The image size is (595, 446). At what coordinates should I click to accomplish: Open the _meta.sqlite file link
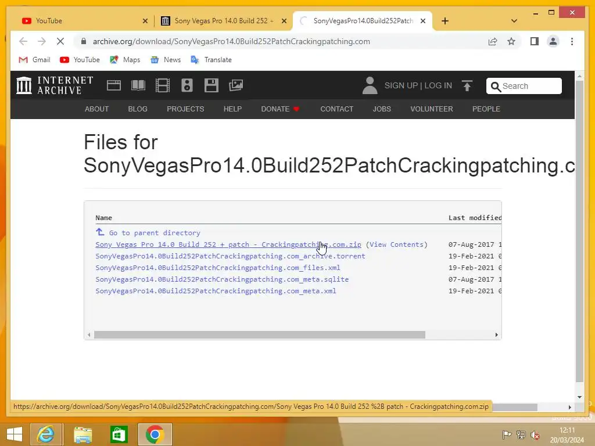tap(222, 279)
